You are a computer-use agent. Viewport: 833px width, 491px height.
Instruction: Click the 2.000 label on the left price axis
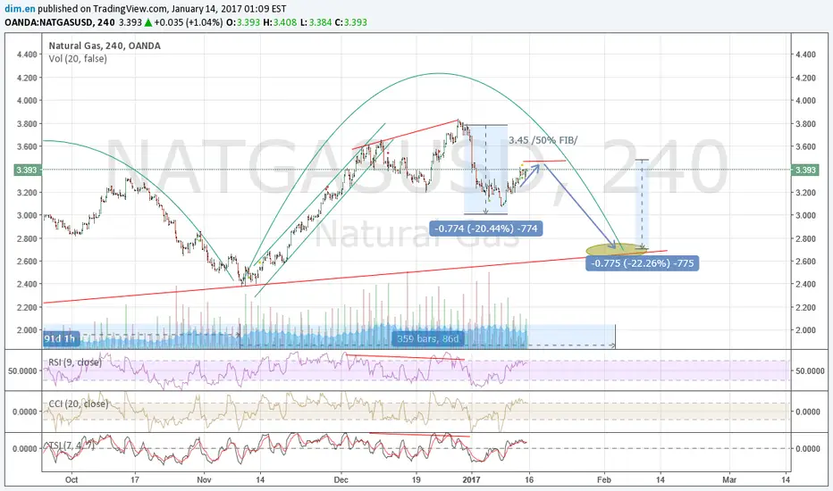coord(27,330)
